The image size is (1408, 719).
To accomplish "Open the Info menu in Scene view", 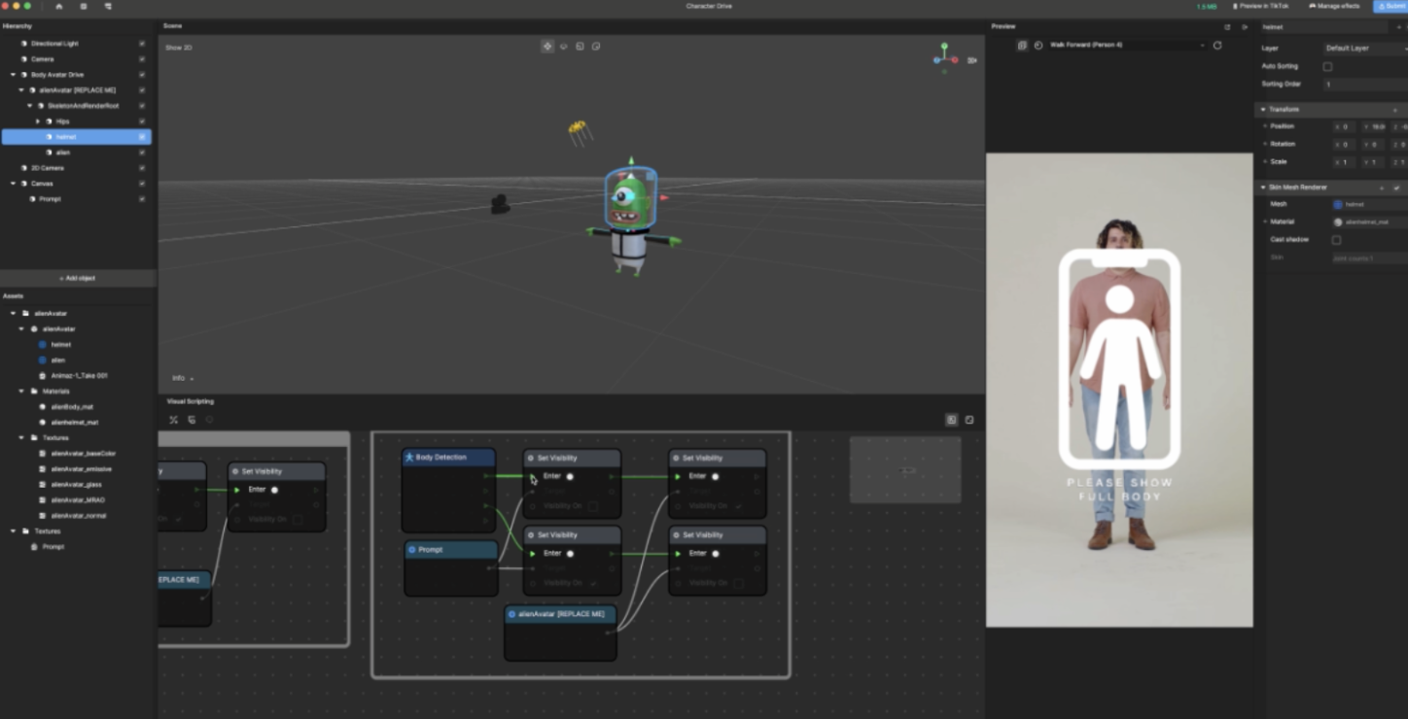I will 183,378.
